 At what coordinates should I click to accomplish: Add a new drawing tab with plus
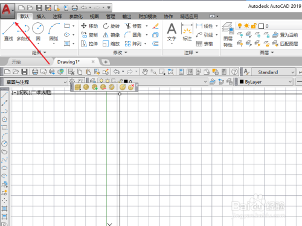[106, 62]
